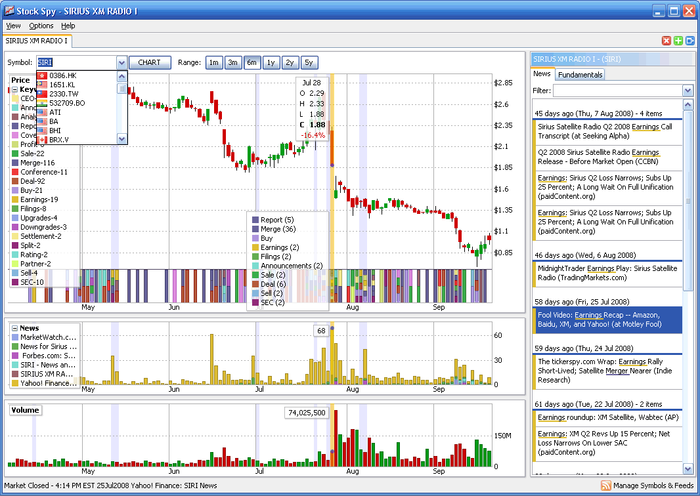Click news panel scroll down arrow
This screenshot has height=496, width=700.
point(688,468)
